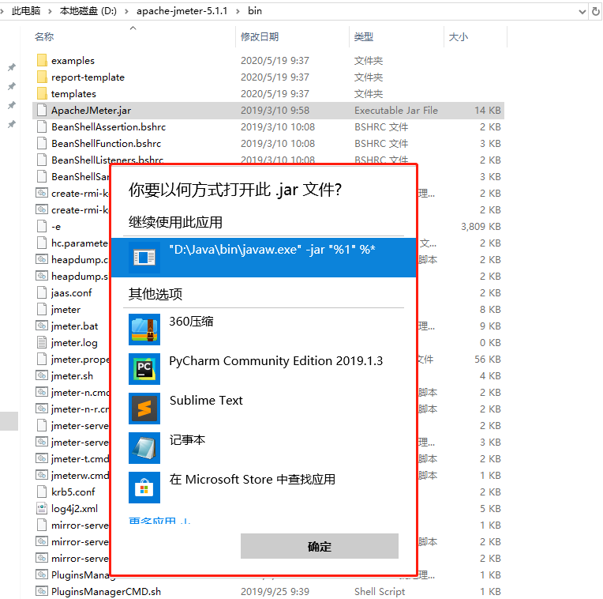Select the 记事本 Notepad icon
This screenshot has height=599, width=603.
144,448
